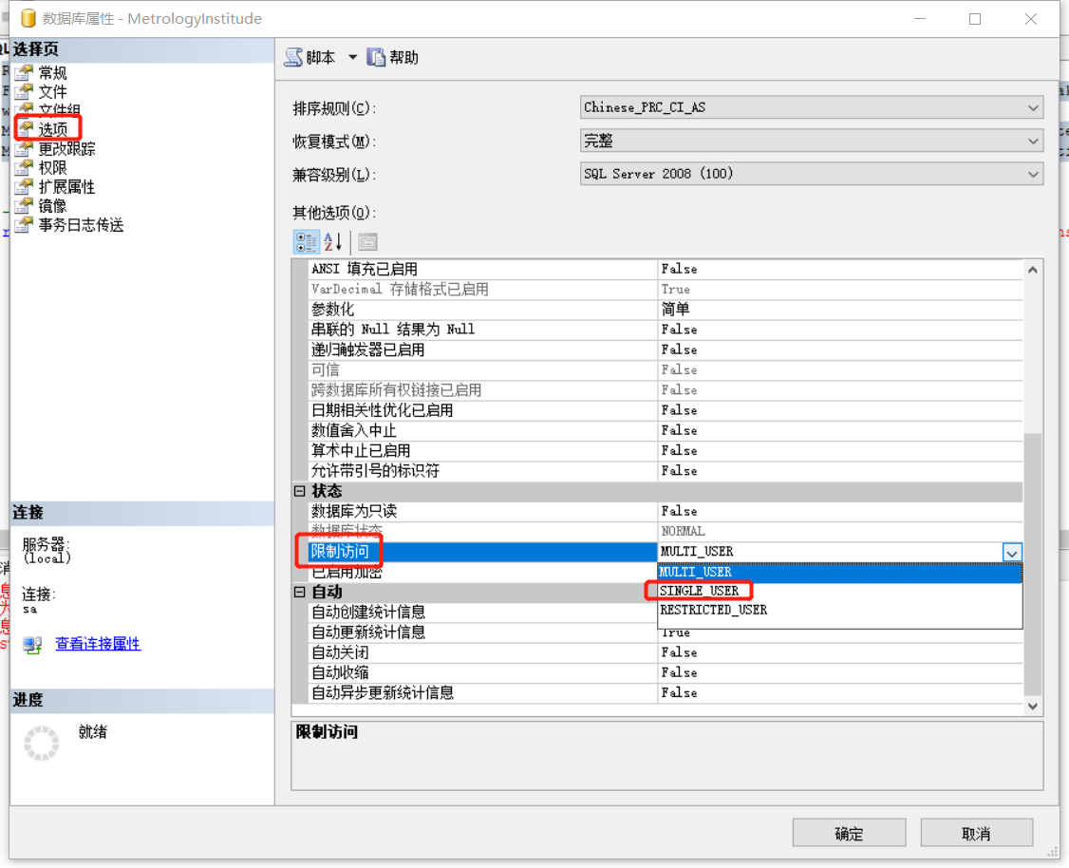1069x868 pixels.
Task: Select SINGLE_USER in the 限制访问 list
Action: point(700,590)
